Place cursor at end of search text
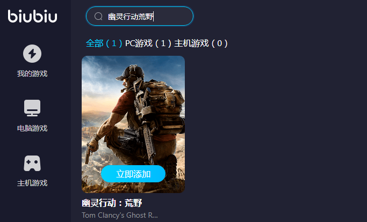This screenshot has width=367, height=222. [x=154, y=17]
